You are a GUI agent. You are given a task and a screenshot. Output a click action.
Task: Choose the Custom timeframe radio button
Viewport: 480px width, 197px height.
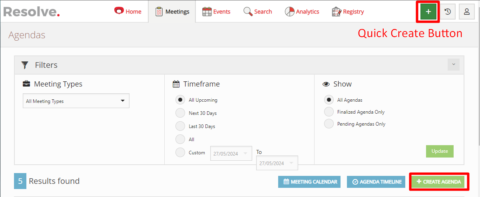click(x=181, y=153)
